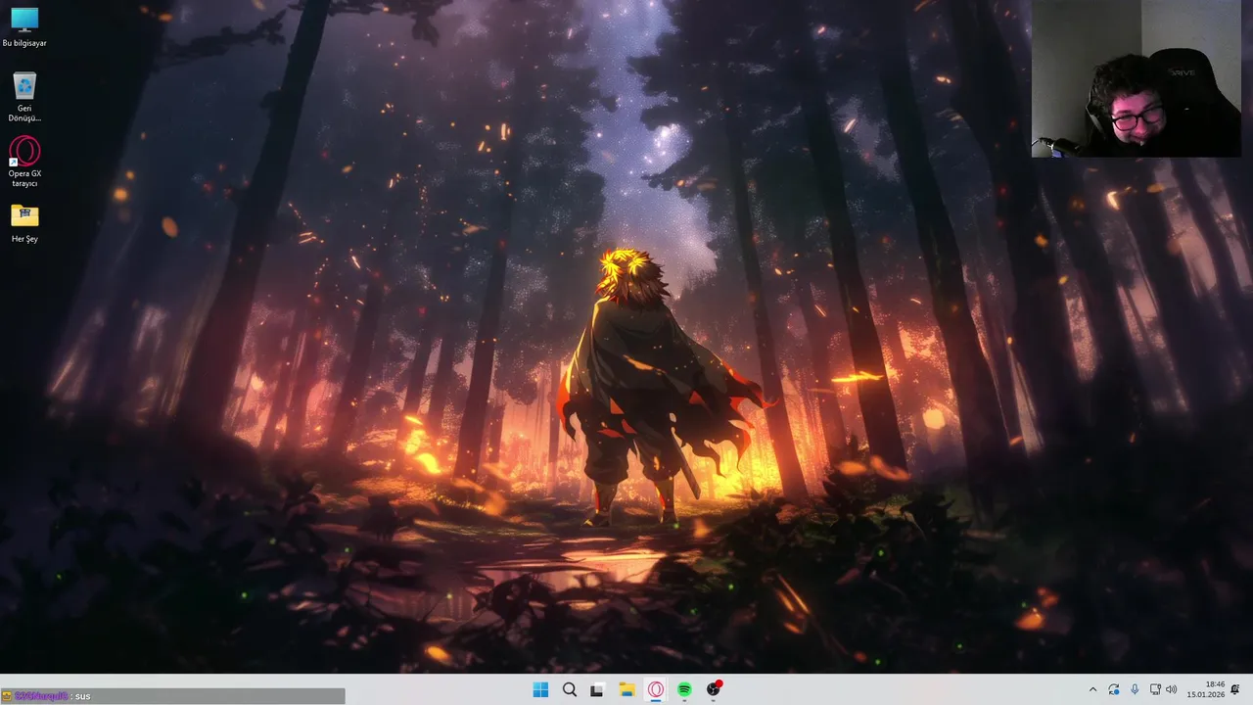Open the Bu bilgisayar desktop icon
Screen dimensions: 1253x705
click(x=24, y=27)
